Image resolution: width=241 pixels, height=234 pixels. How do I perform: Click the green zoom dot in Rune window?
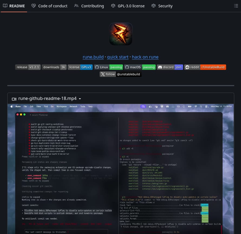24,115
